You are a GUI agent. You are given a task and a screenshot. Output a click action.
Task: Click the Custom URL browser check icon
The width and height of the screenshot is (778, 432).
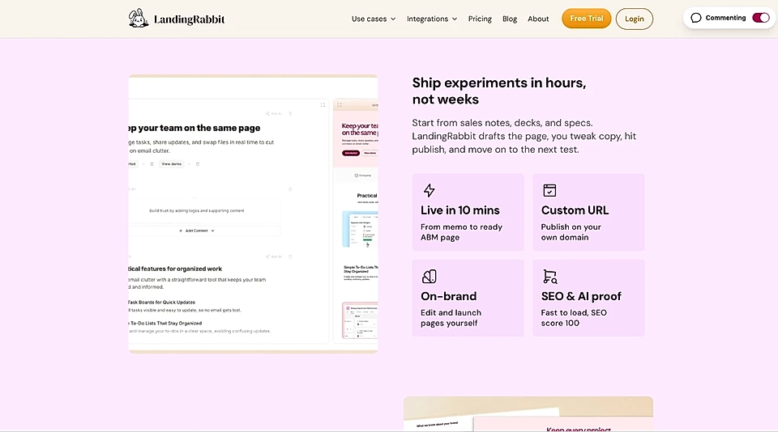click(x=549, y=191)
